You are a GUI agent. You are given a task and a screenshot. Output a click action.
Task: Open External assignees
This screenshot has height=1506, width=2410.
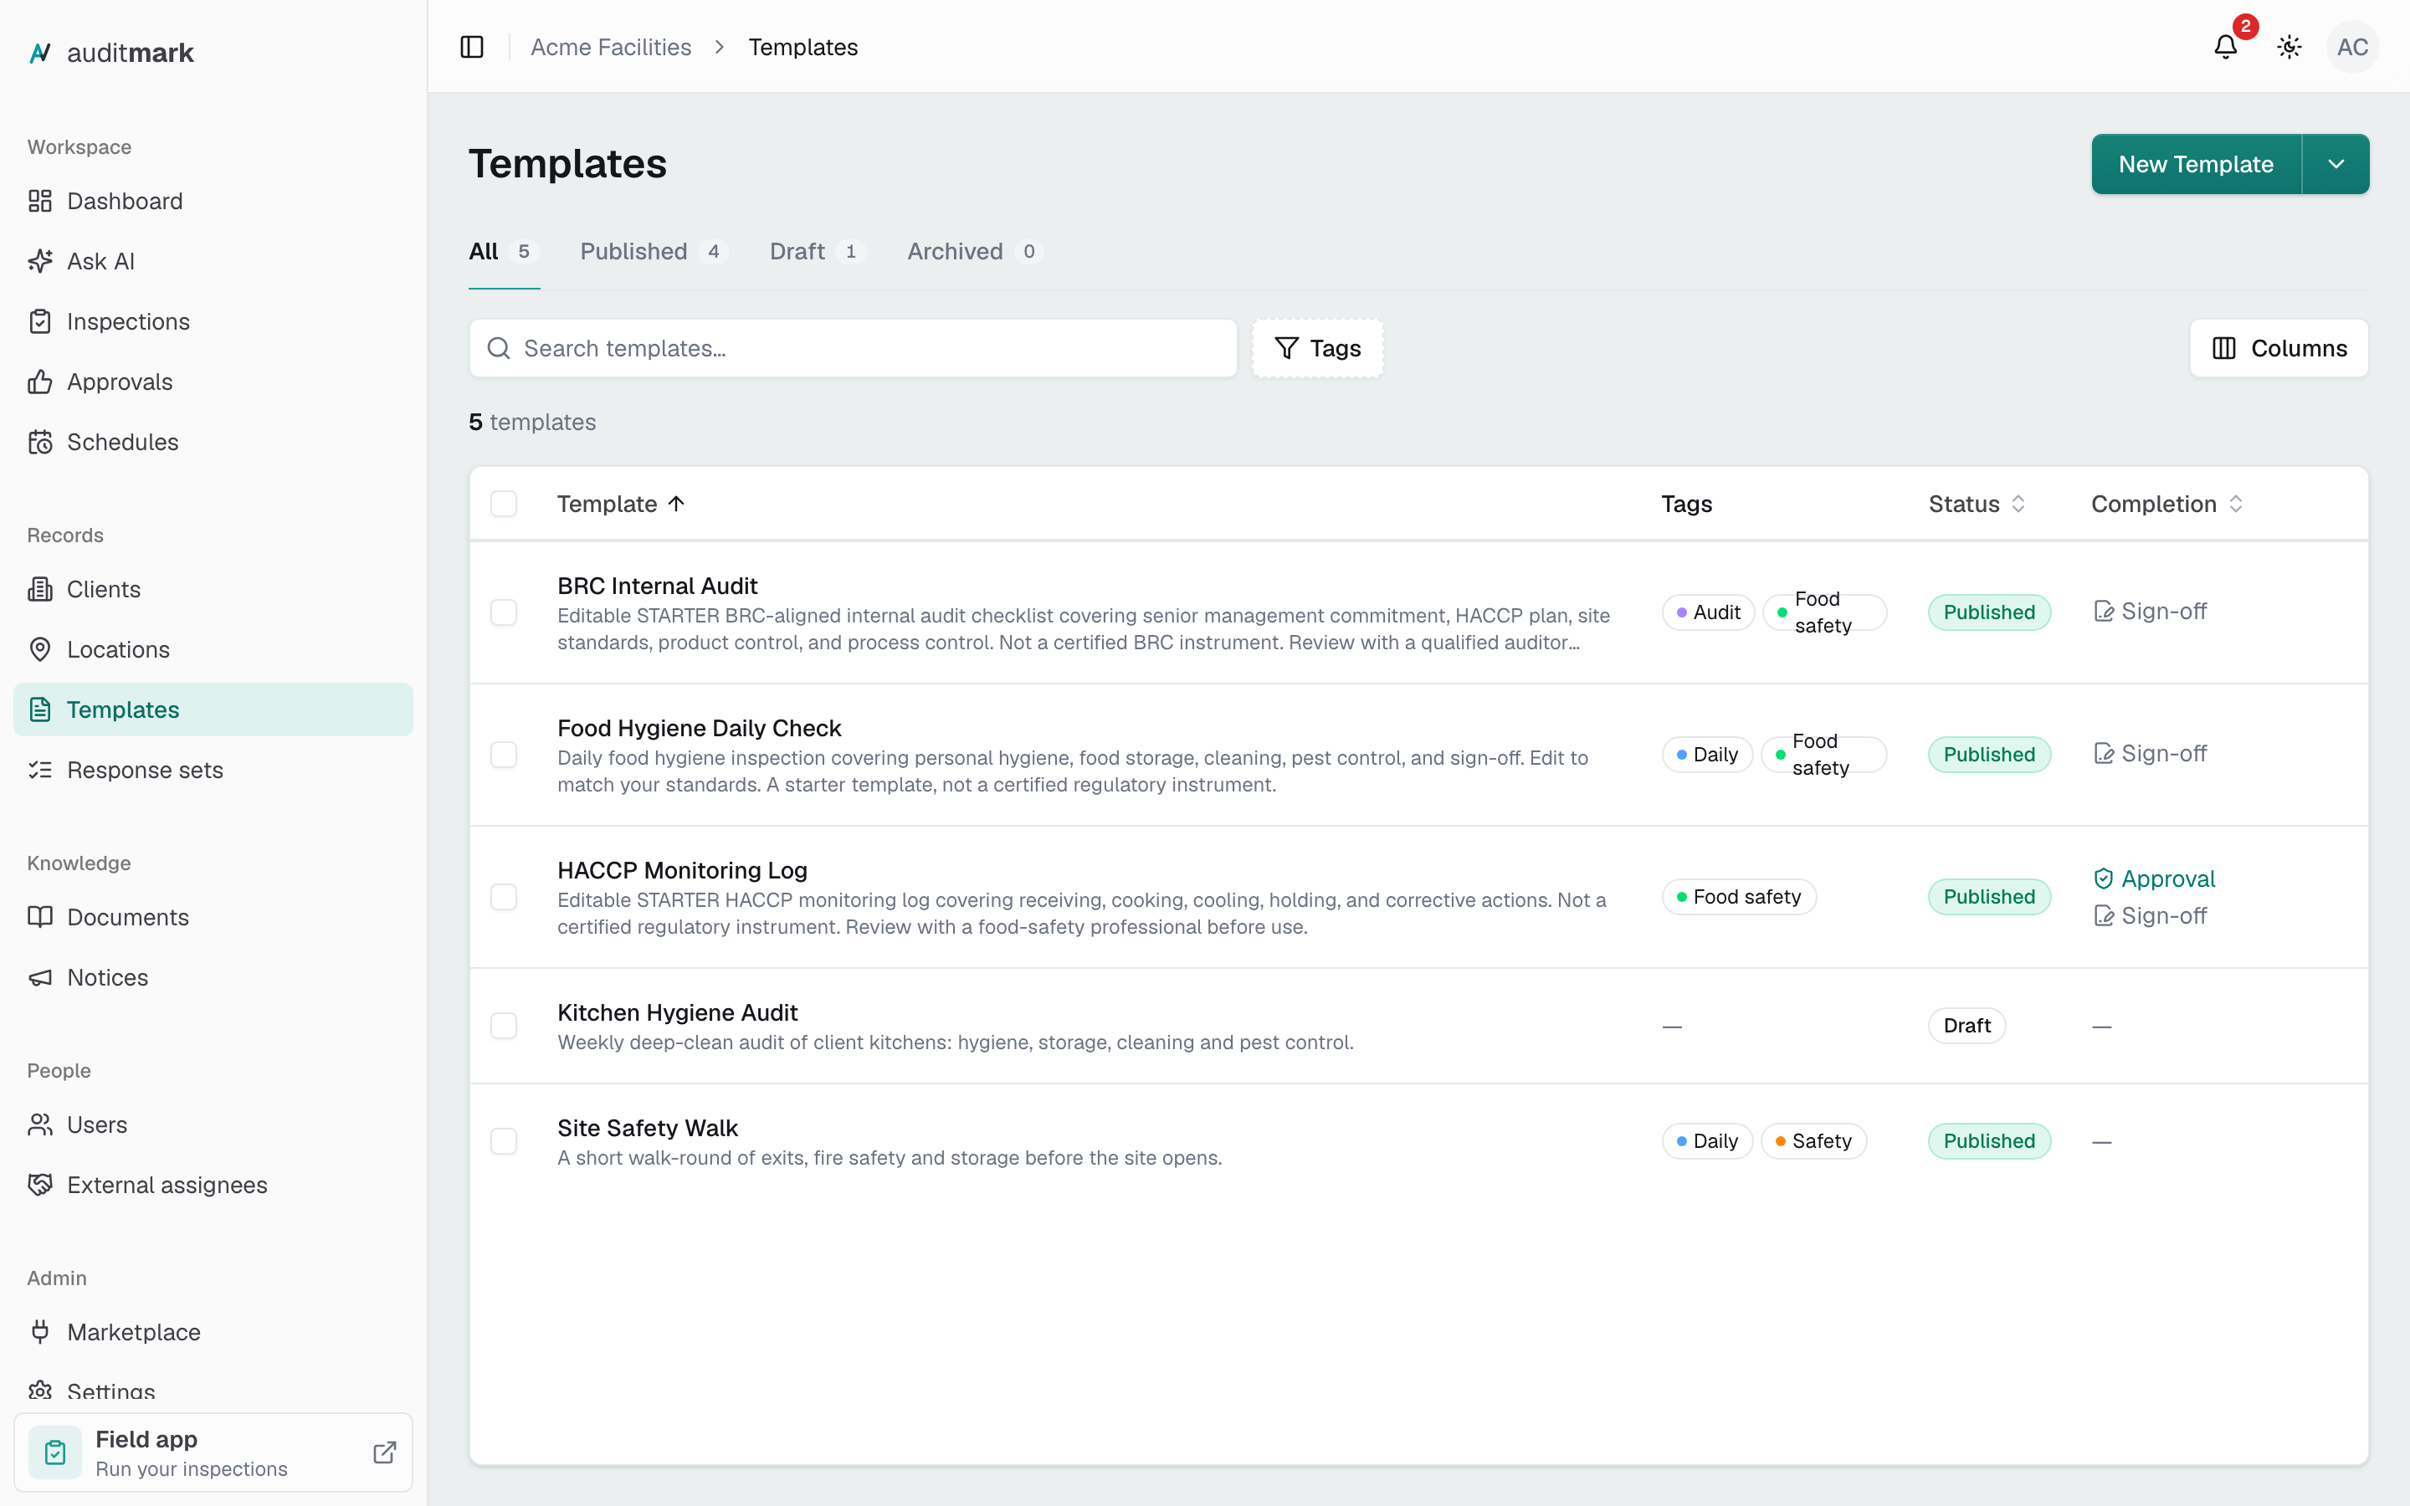[x=213, y=1186]
